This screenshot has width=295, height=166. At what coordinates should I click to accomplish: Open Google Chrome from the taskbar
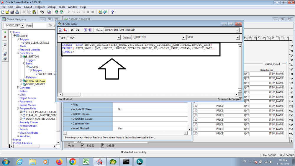(x=73, y=161)
